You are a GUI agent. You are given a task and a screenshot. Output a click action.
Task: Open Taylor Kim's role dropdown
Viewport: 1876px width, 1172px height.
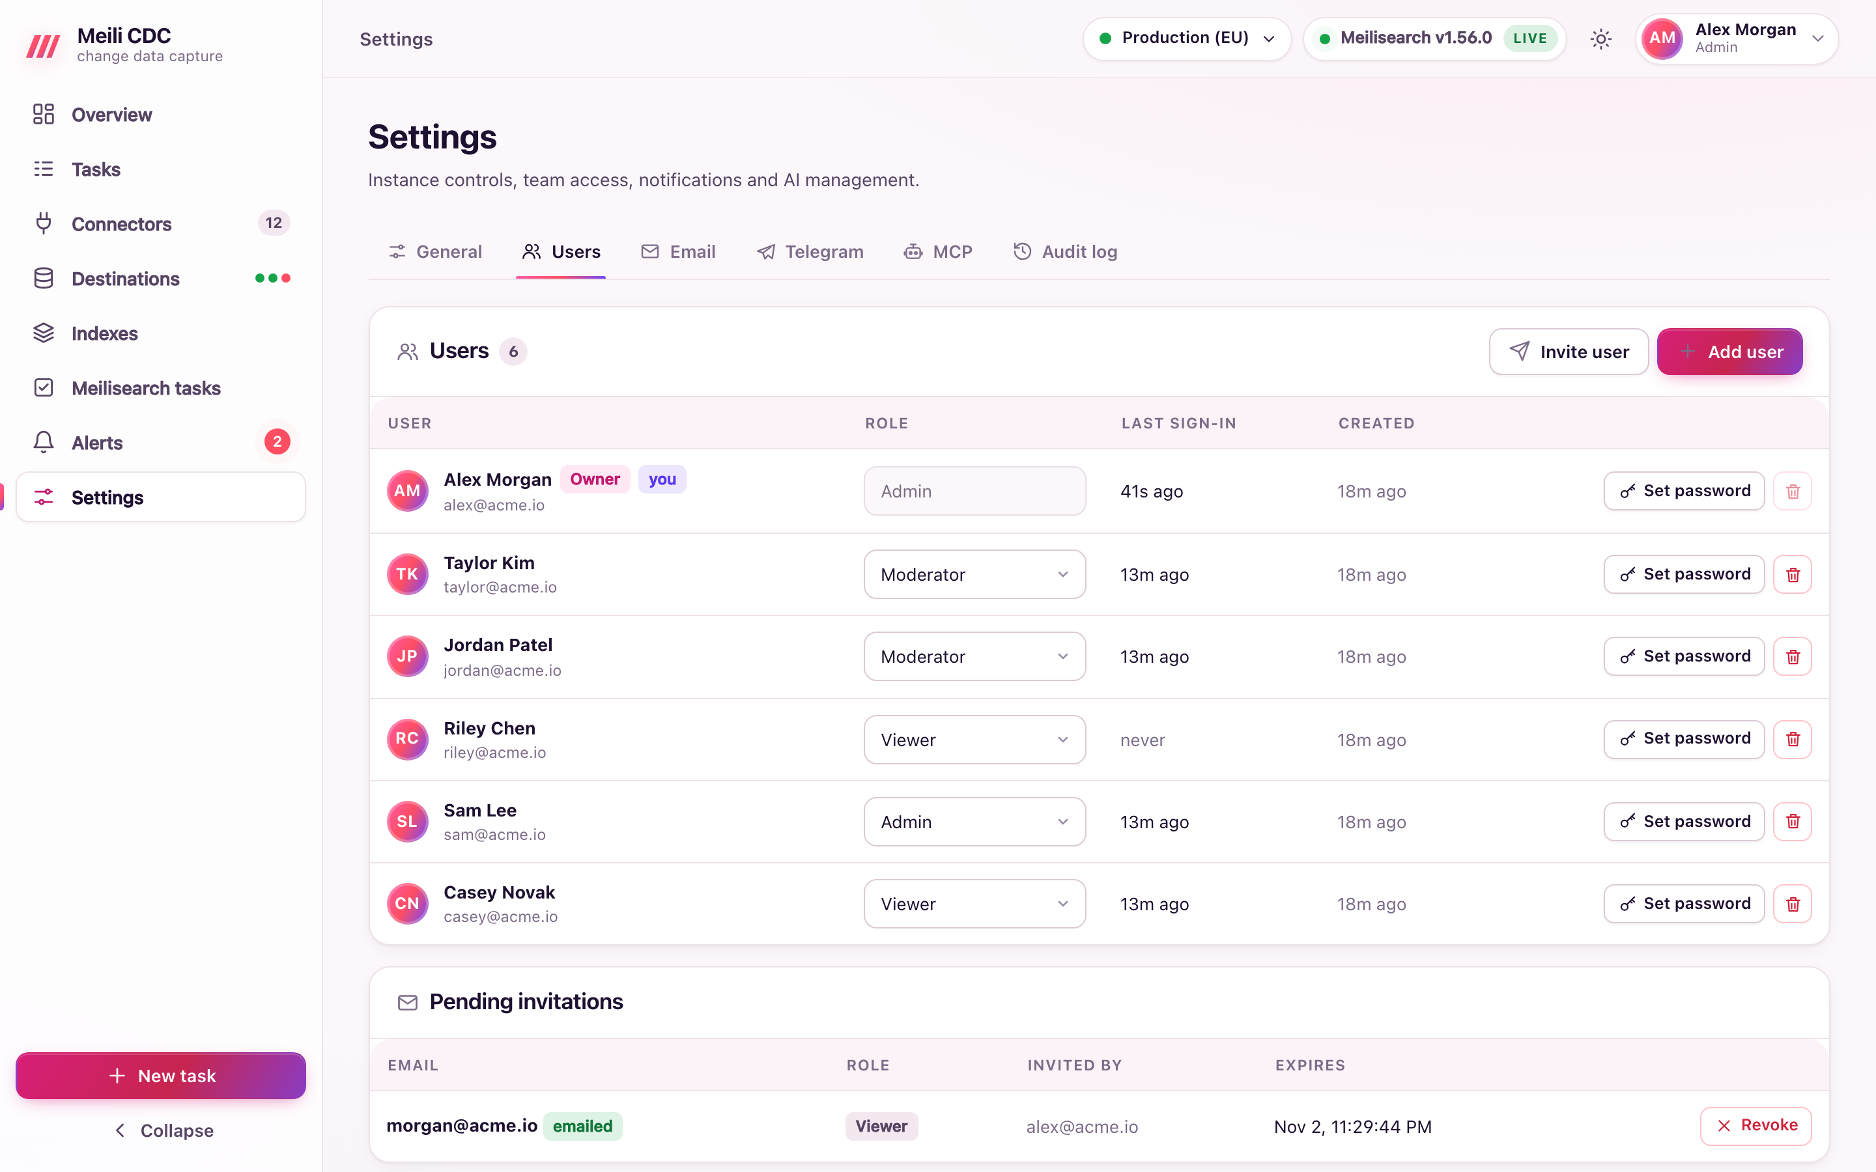[974, 574]
